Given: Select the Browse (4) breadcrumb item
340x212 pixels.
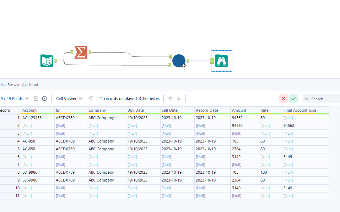Looking at the screenshot, I should [x=17, y=85].
